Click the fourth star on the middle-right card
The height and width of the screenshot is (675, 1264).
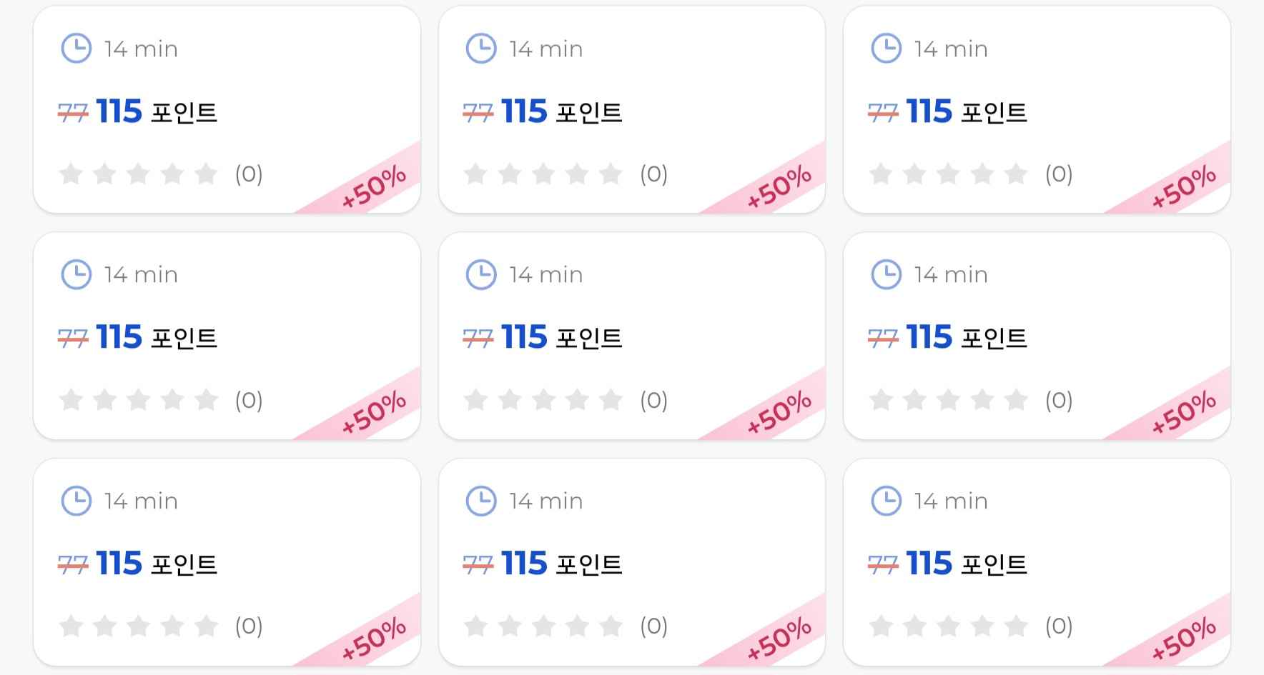(982, 400)
